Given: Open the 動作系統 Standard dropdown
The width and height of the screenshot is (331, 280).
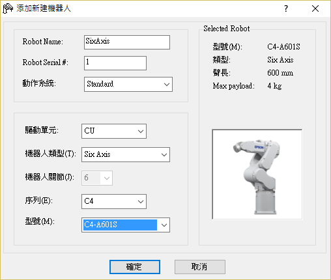Looking at the screenshot, I should tap(128, 84).
